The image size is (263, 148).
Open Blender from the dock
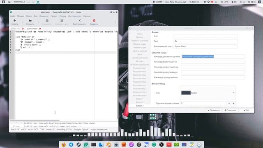[x=108, y=145]
